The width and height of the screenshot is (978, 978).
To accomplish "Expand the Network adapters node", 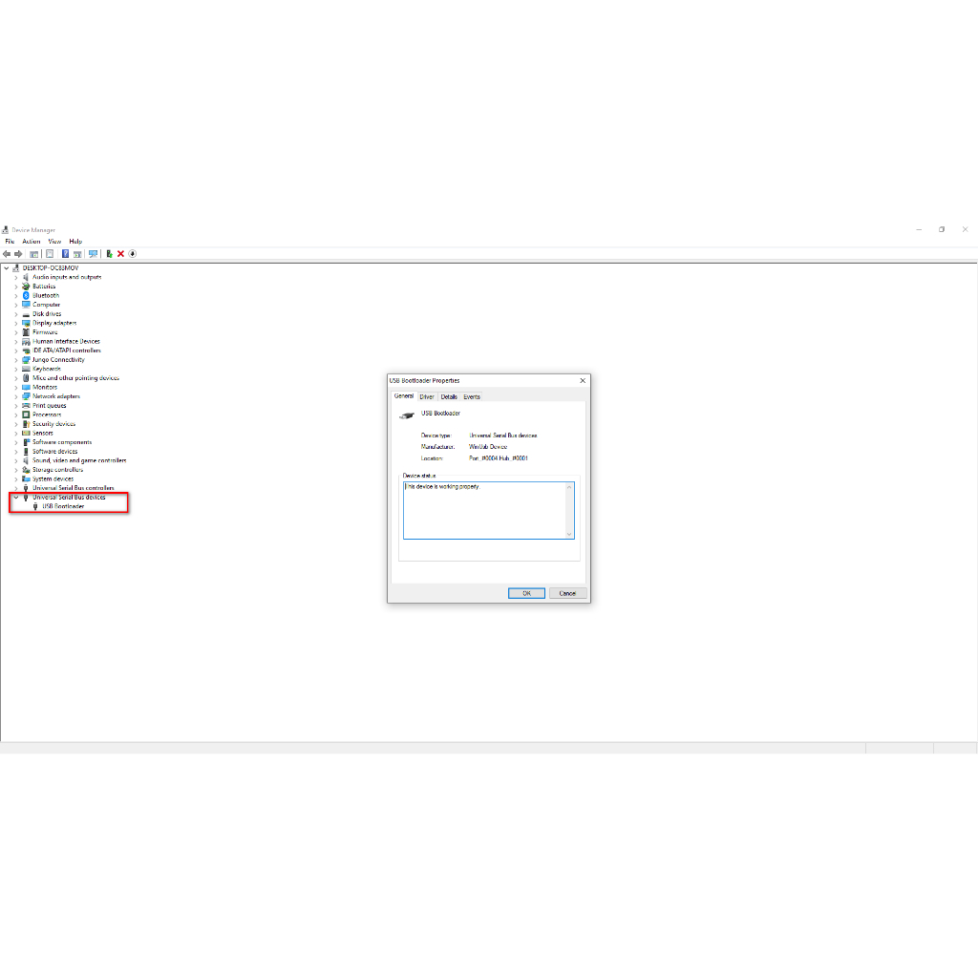I will 15,396.
